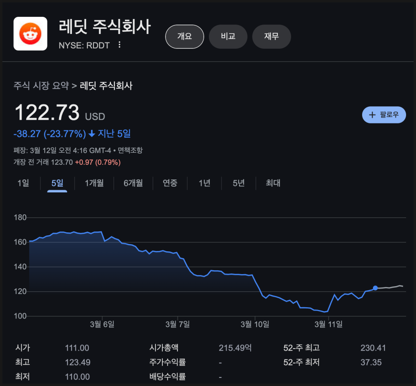The image size is (416, 386).
Task: Click the 3월 10일 axis label
Action: (x=255, y=324)
